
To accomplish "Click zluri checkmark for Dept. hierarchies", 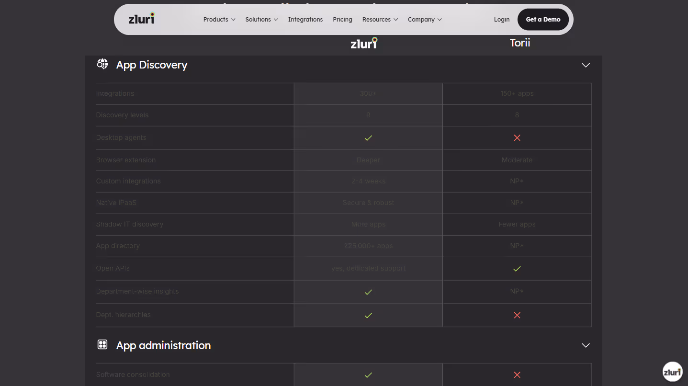I will tap(368, 315).
